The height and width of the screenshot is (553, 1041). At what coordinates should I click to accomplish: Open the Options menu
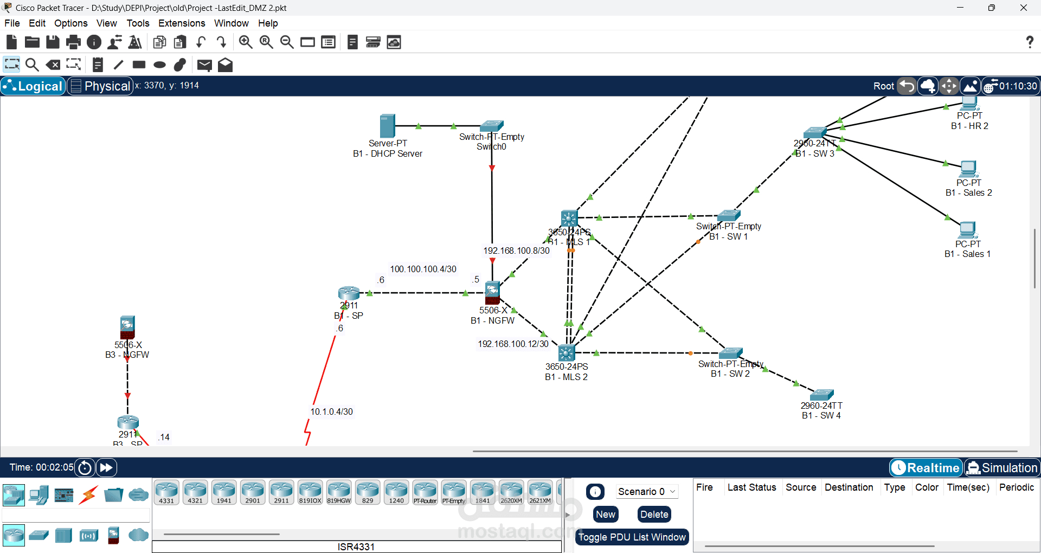[x=70, y=23]
